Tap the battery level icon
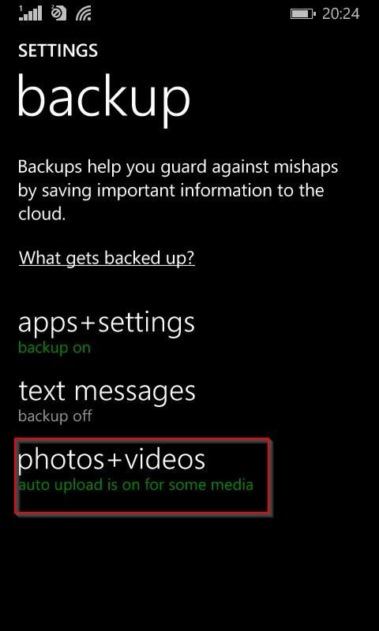 303,14
